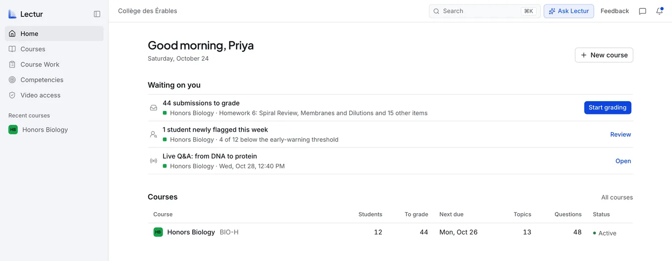Create a New course

pos(604,55)
